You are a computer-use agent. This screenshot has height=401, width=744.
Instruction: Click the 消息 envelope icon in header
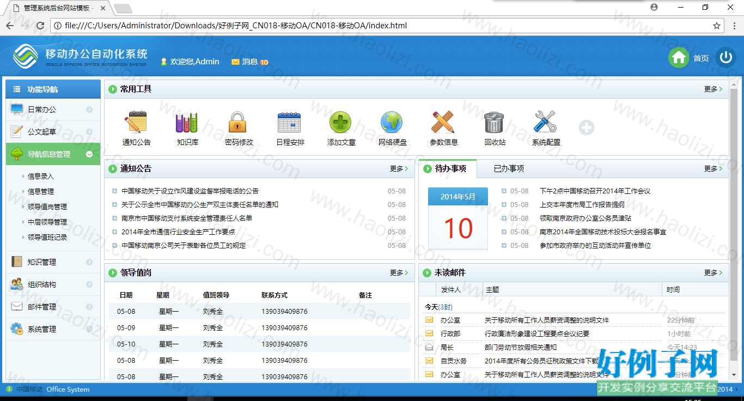pyautogui.click(x=235, y=62)
